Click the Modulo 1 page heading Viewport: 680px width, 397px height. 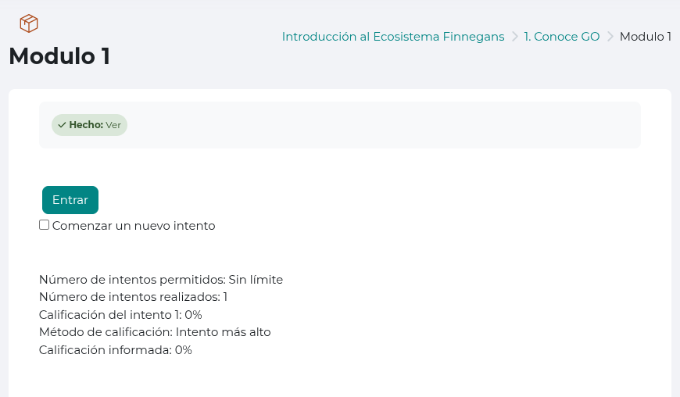pyautogui.click(x=59, y=56)
